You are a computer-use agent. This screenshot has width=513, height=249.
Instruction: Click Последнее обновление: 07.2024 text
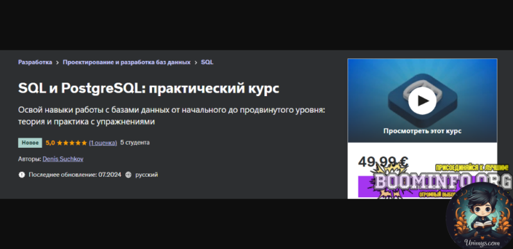[75, 175]
